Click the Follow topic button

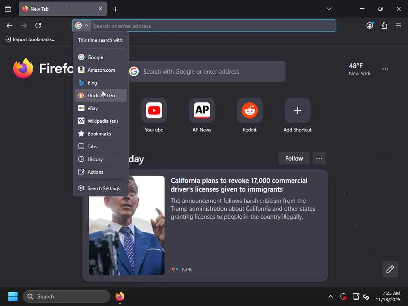tap(294, 158)
